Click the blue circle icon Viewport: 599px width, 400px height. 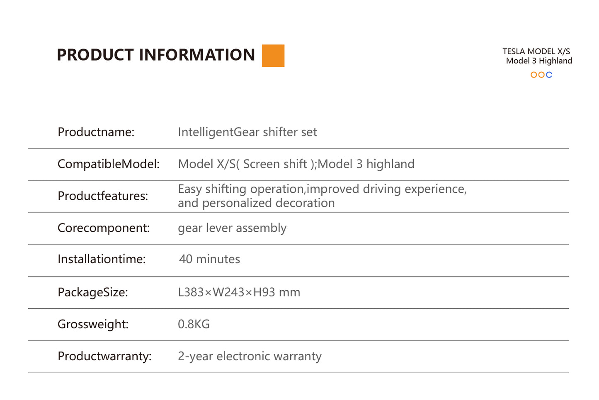549,75
